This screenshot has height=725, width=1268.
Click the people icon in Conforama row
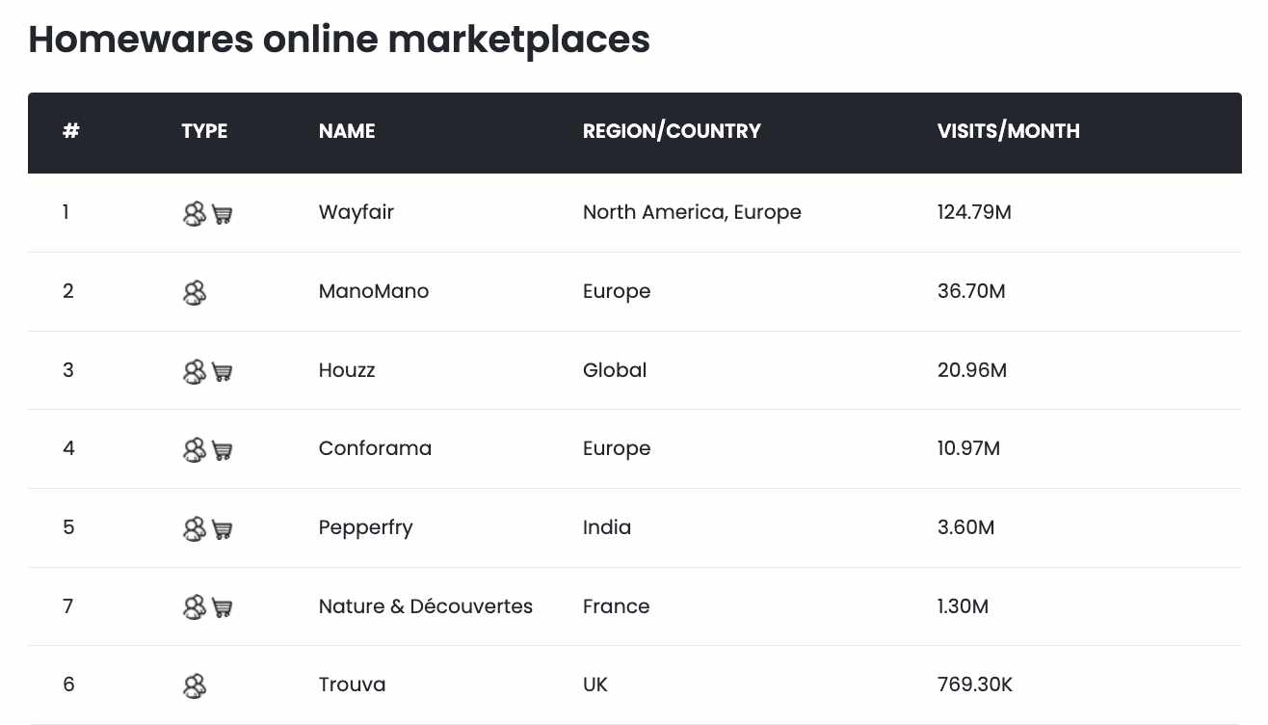(195, 449)
